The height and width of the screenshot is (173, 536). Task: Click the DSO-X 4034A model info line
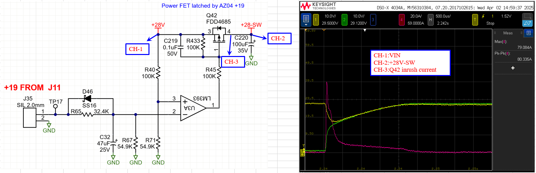(455, 8)
